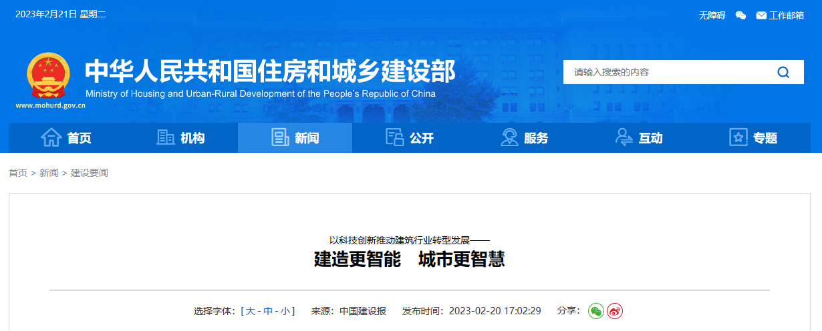Go to the 服务 navigation tab
Screen dimensions: 822x331
(524, 137)
